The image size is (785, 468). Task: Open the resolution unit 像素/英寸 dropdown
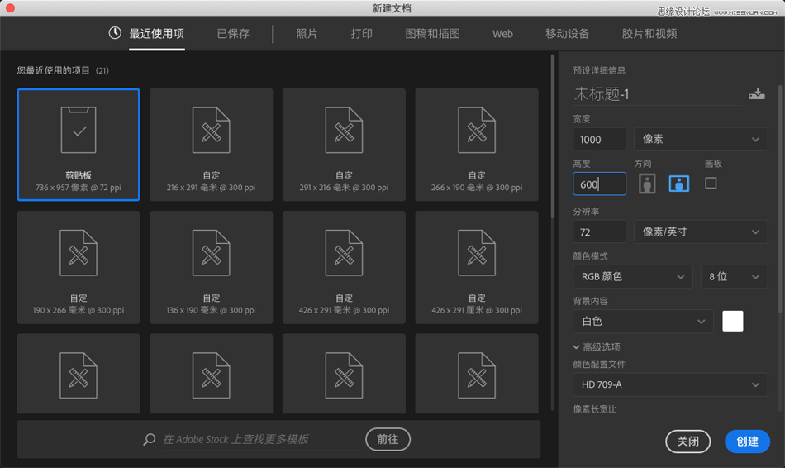click(701, 232)
